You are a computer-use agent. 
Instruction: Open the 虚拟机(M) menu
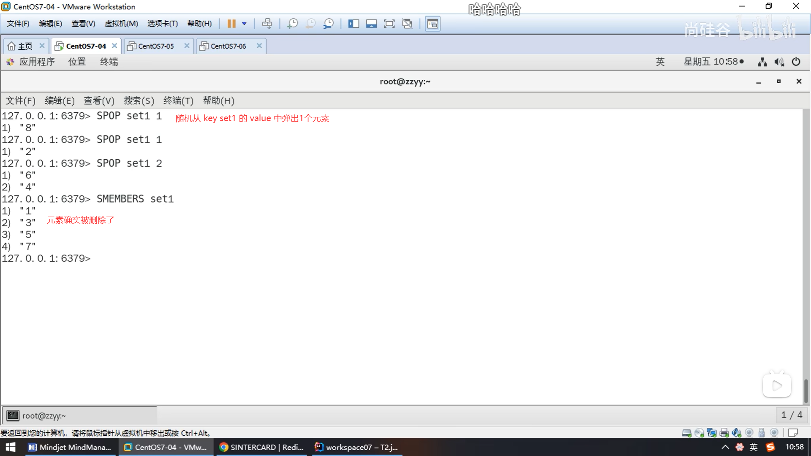coord(121,24)
